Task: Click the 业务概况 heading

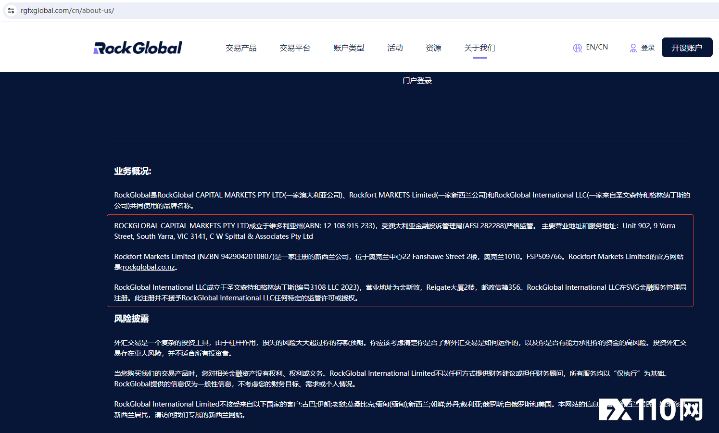Action: click(x=133, y=171)
